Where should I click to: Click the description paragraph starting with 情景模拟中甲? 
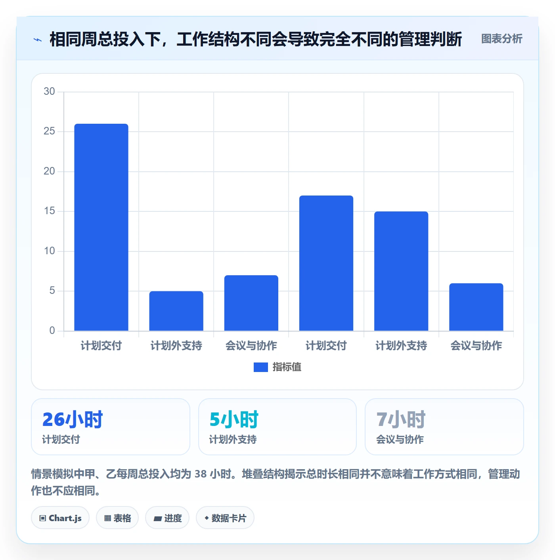pyautogui.click(x=276, y=482)
